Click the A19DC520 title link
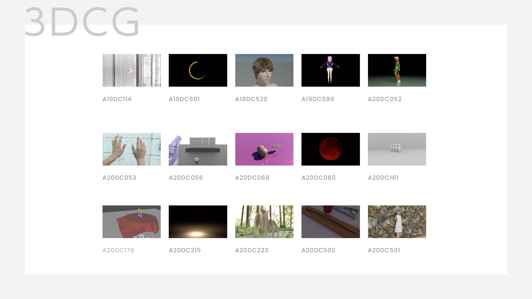The width and height of the screenshot is (532, 299). tap(251, 99)
